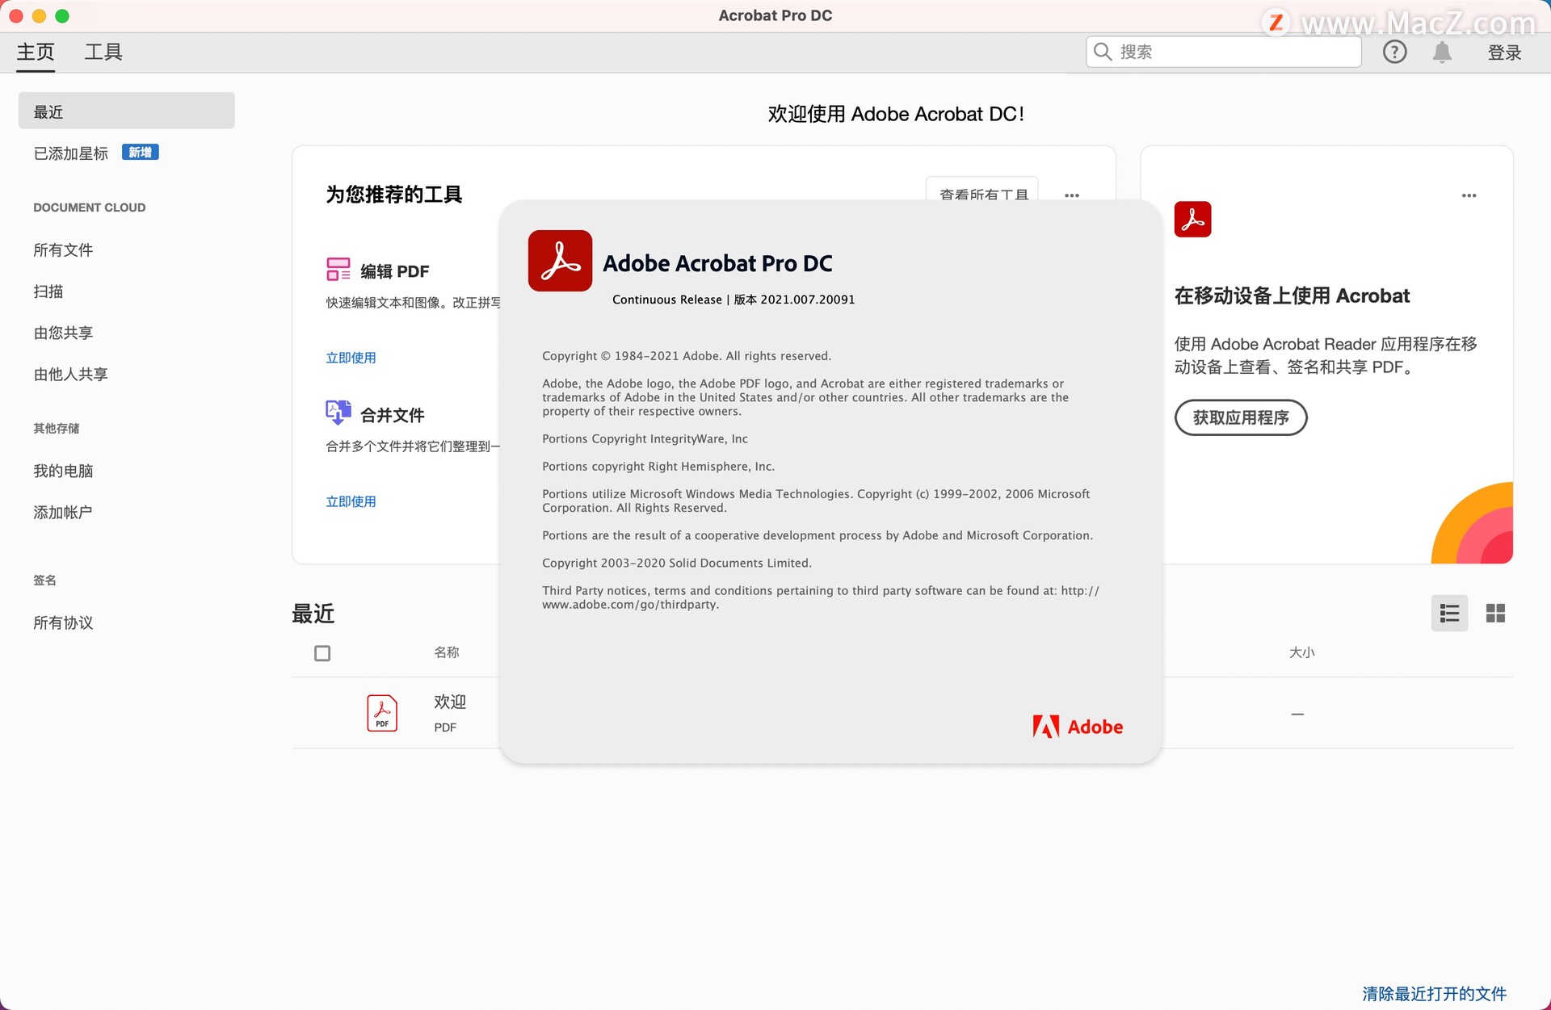This screenshot has height=1010, width=1551.
Task: Switch recents to list view
Action: [1450, 613]
